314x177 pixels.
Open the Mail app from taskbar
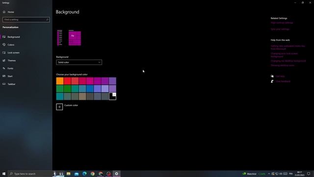[77, 174]
